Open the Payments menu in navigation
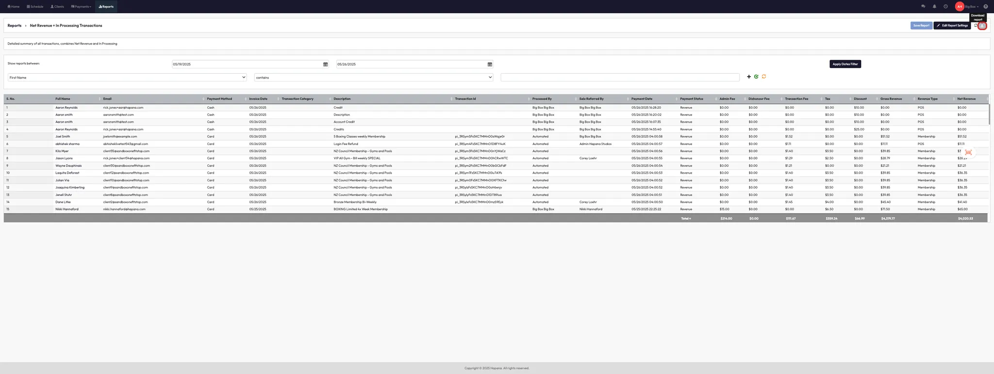 click(81, 7)
